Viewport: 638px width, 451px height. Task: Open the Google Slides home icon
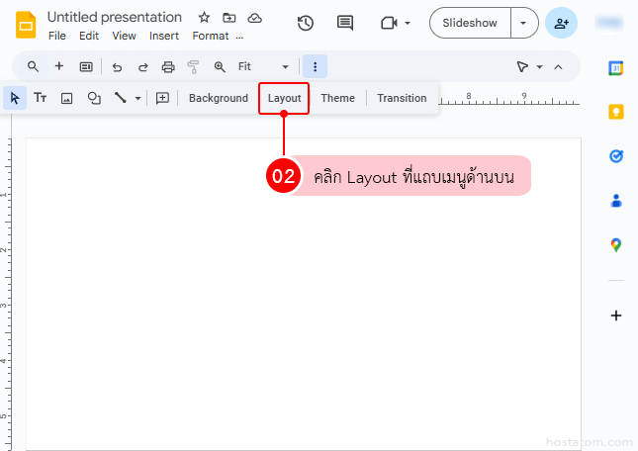[x=26, y=25]
